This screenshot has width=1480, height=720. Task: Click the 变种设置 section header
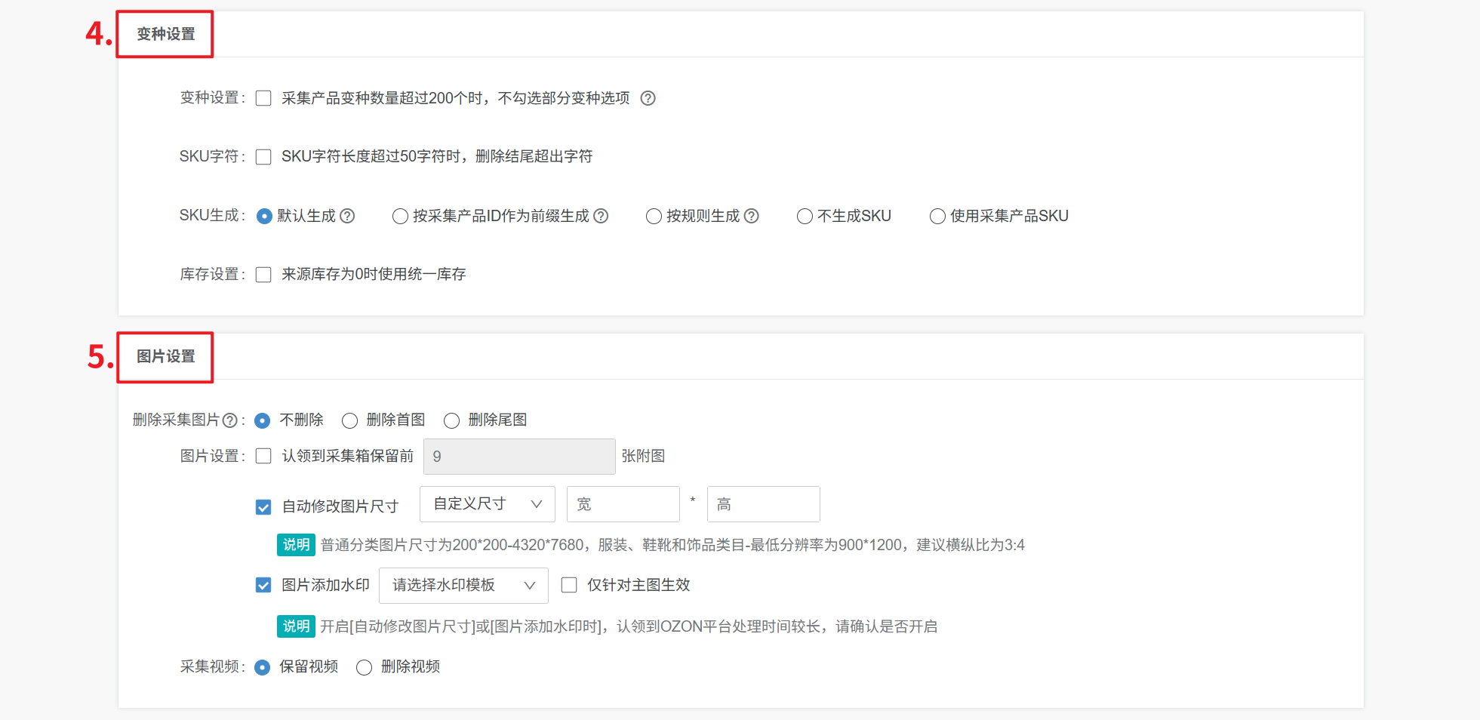coord(165,34)
